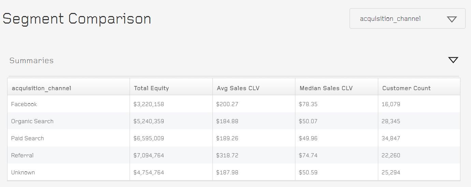Select the Referral row label
This screenshot has width=471, height=187.
tap(22, 155)
